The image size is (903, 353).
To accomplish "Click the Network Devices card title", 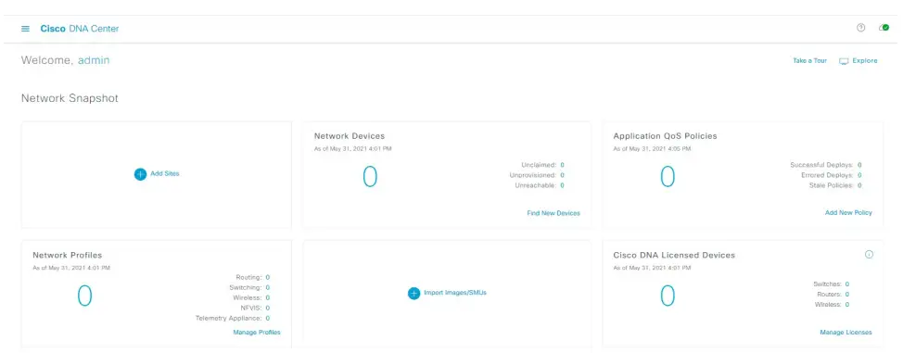I will pyautogui.click(x=349, y=136).
